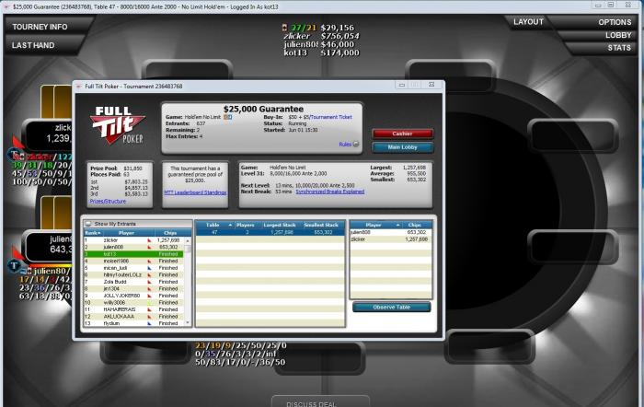Sort tables by the Table column header
644x407 pixels.
coord(214,225)
